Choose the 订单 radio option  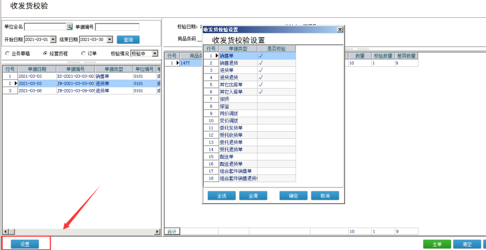(83, 53)
